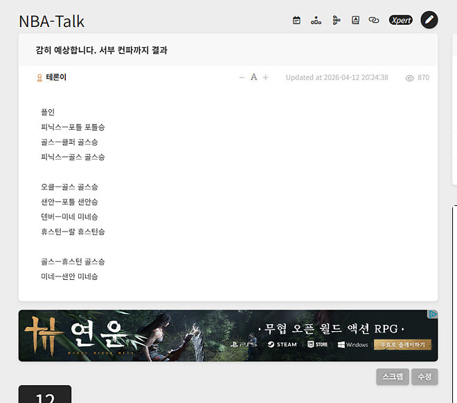Click the Epic STORE logo in ad
This screenshot has width=457, height=403.
click(318, 344)
